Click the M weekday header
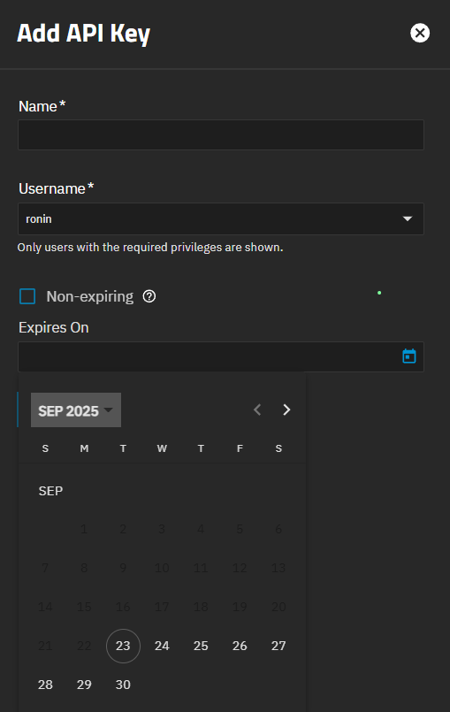This screenshot has height=712, width=450. click(84, 448)
